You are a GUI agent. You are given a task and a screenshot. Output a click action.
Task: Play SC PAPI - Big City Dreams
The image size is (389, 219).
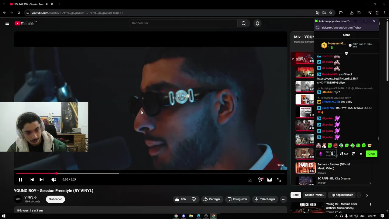334,179
